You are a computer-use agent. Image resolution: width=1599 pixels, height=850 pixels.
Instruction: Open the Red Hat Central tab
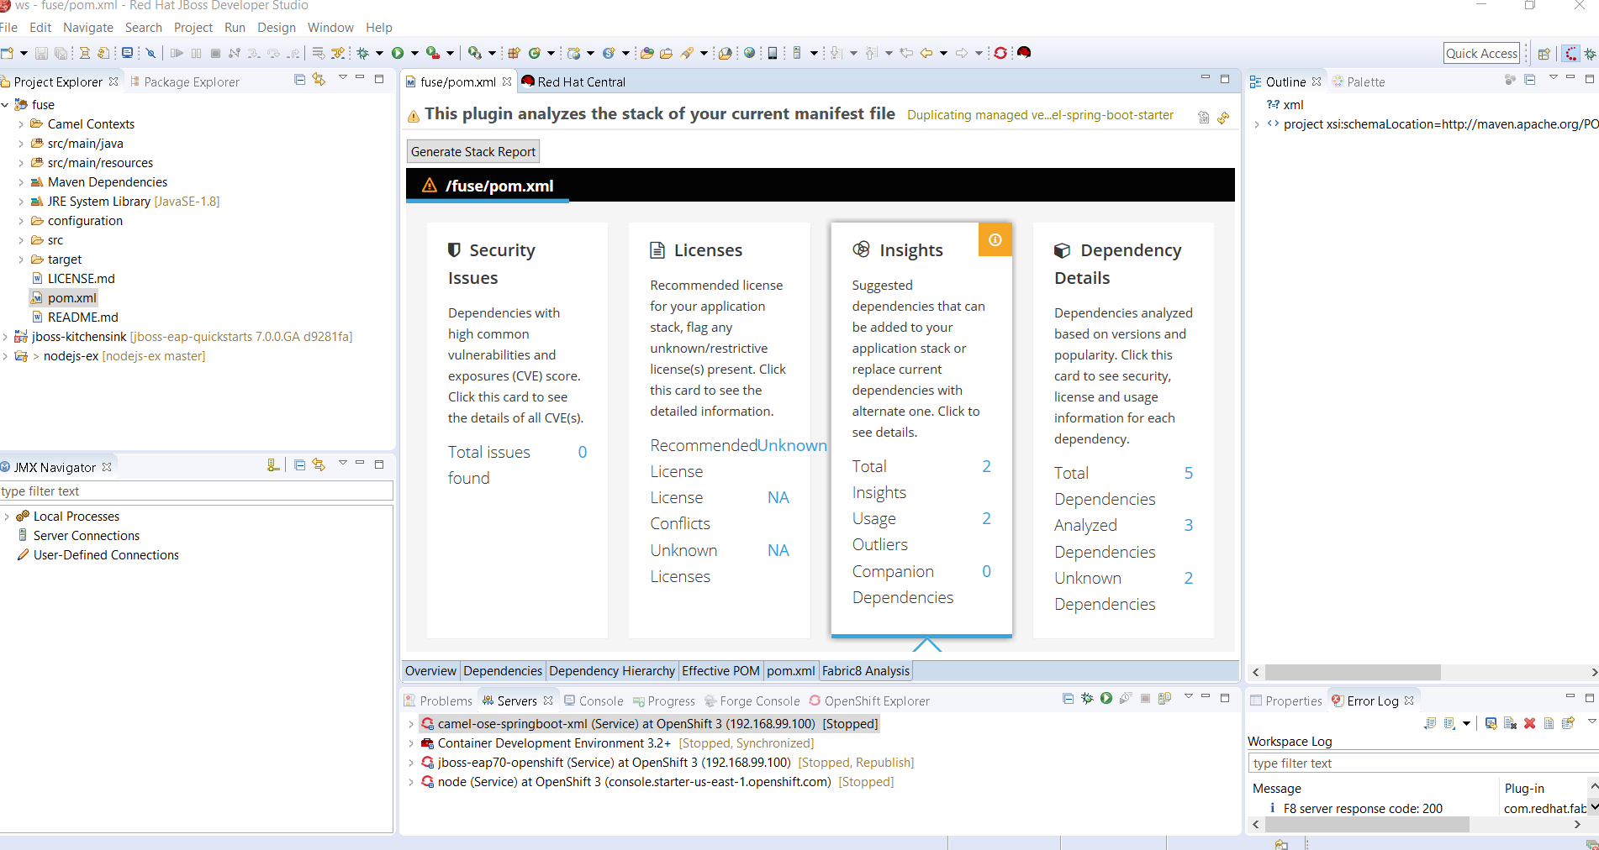[574, 81]
